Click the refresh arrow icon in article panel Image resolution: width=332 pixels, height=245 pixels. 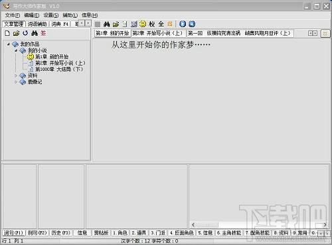pyautogui.click(x=25, y=33)
